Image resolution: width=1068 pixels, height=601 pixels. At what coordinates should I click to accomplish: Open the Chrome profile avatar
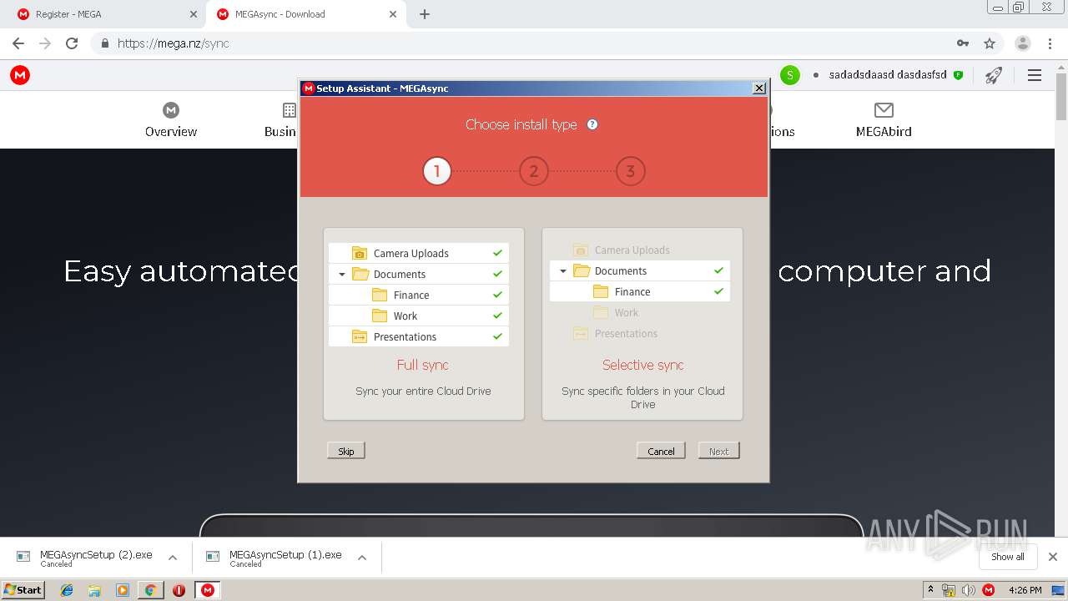point(1022,43)
